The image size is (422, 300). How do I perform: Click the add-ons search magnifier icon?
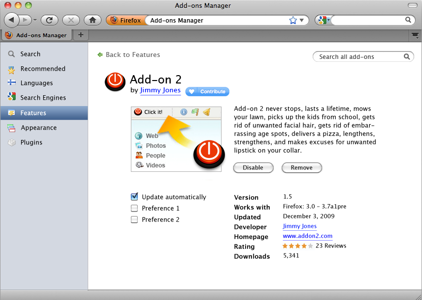pos(407,56)
